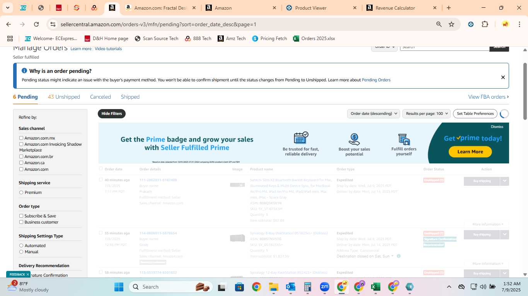Open D&H Home page bookmark

pyautogui.click(x=106, y=39)
